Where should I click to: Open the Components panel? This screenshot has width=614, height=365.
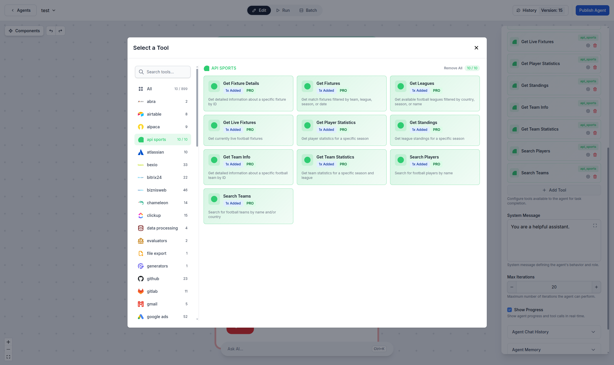[24, 30]
